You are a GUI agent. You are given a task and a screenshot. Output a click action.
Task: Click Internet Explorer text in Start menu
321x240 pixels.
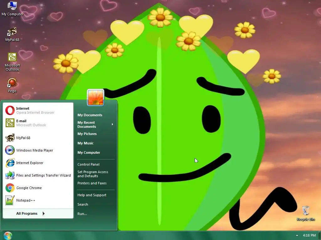(x=30, y=163)
